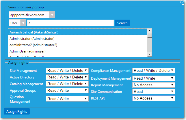This screenshot has height=120, width=186.
Task: Change the Report Management access dropdown
Action: (x=153, y=85)
